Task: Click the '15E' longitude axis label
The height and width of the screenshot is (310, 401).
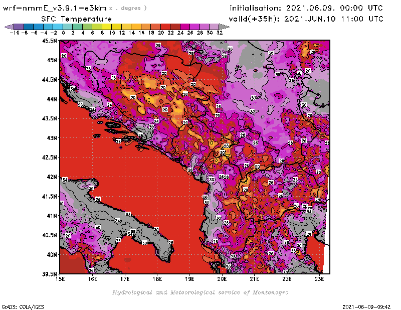Action: pyautogui.click(x=60, y=279)
